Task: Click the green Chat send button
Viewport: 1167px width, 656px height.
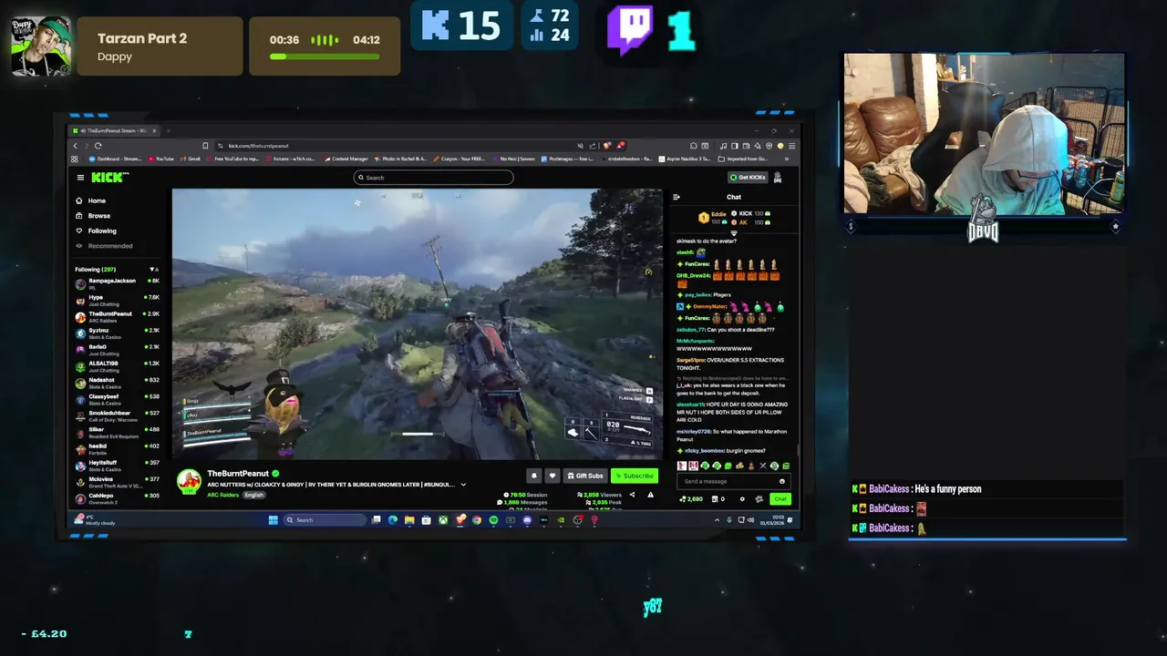Action: click(780, 499)
